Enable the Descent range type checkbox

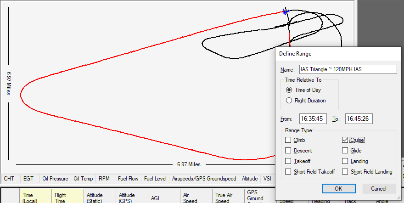click(288, 151)
